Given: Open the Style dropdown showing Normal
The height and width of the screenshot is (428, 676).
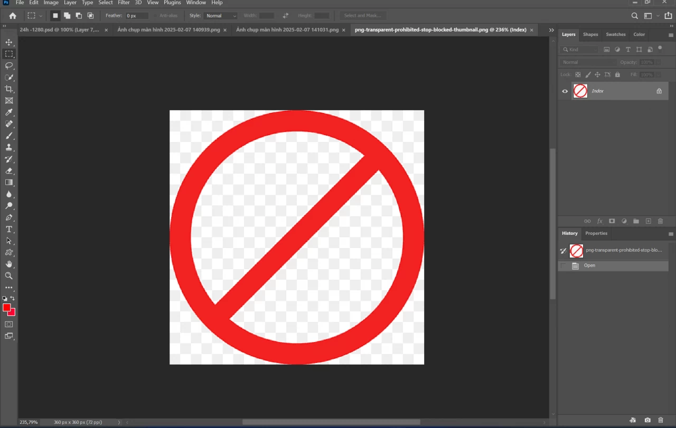Looking at the screenshot, I should (x=220, y=16).
